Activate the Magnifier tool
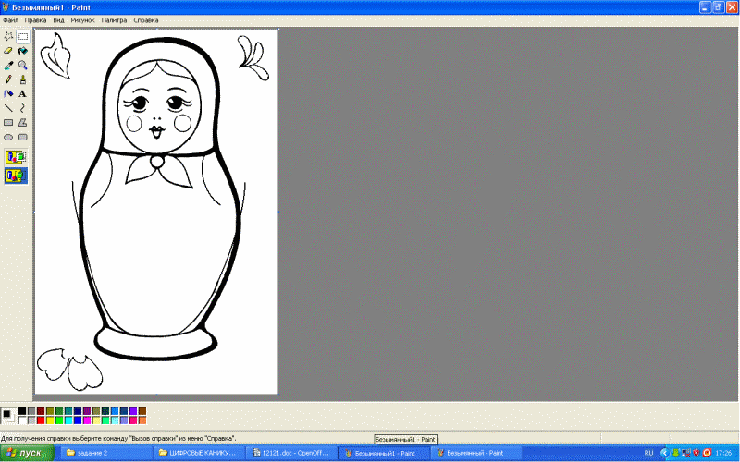This screenshot has width=740, height=462. (x=22, y=66)
